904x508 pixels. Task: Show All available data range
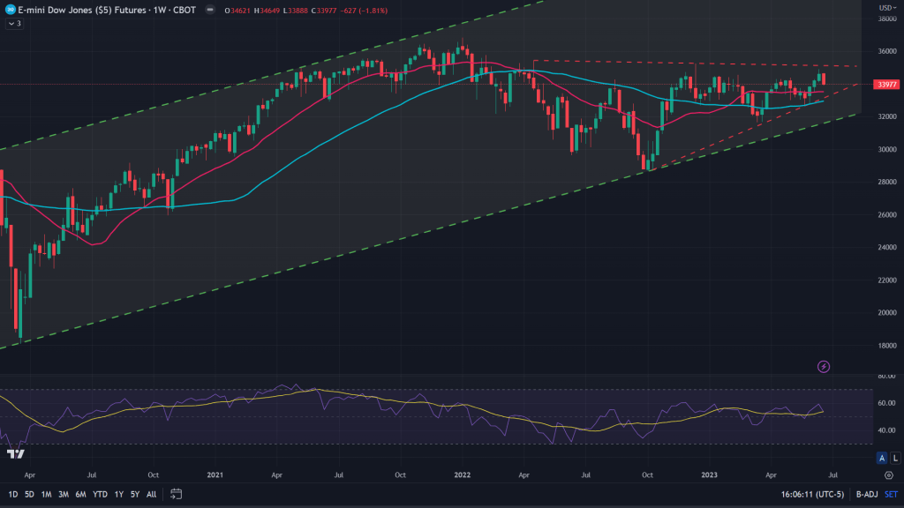tap(152, 494)
